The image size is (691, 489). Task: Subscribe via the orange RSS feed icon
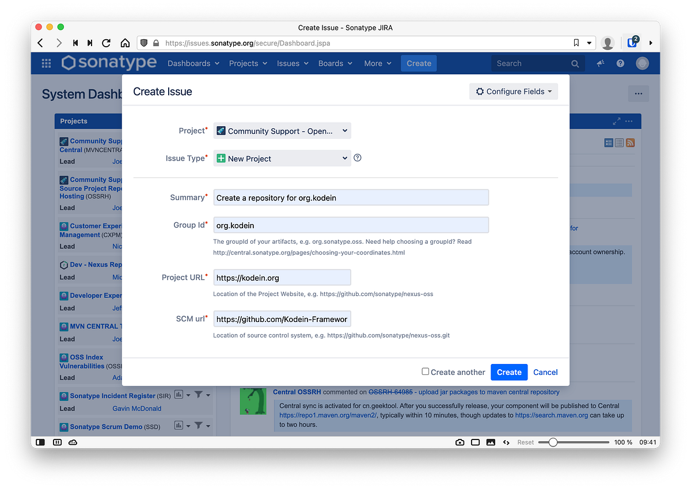[630, 142]
